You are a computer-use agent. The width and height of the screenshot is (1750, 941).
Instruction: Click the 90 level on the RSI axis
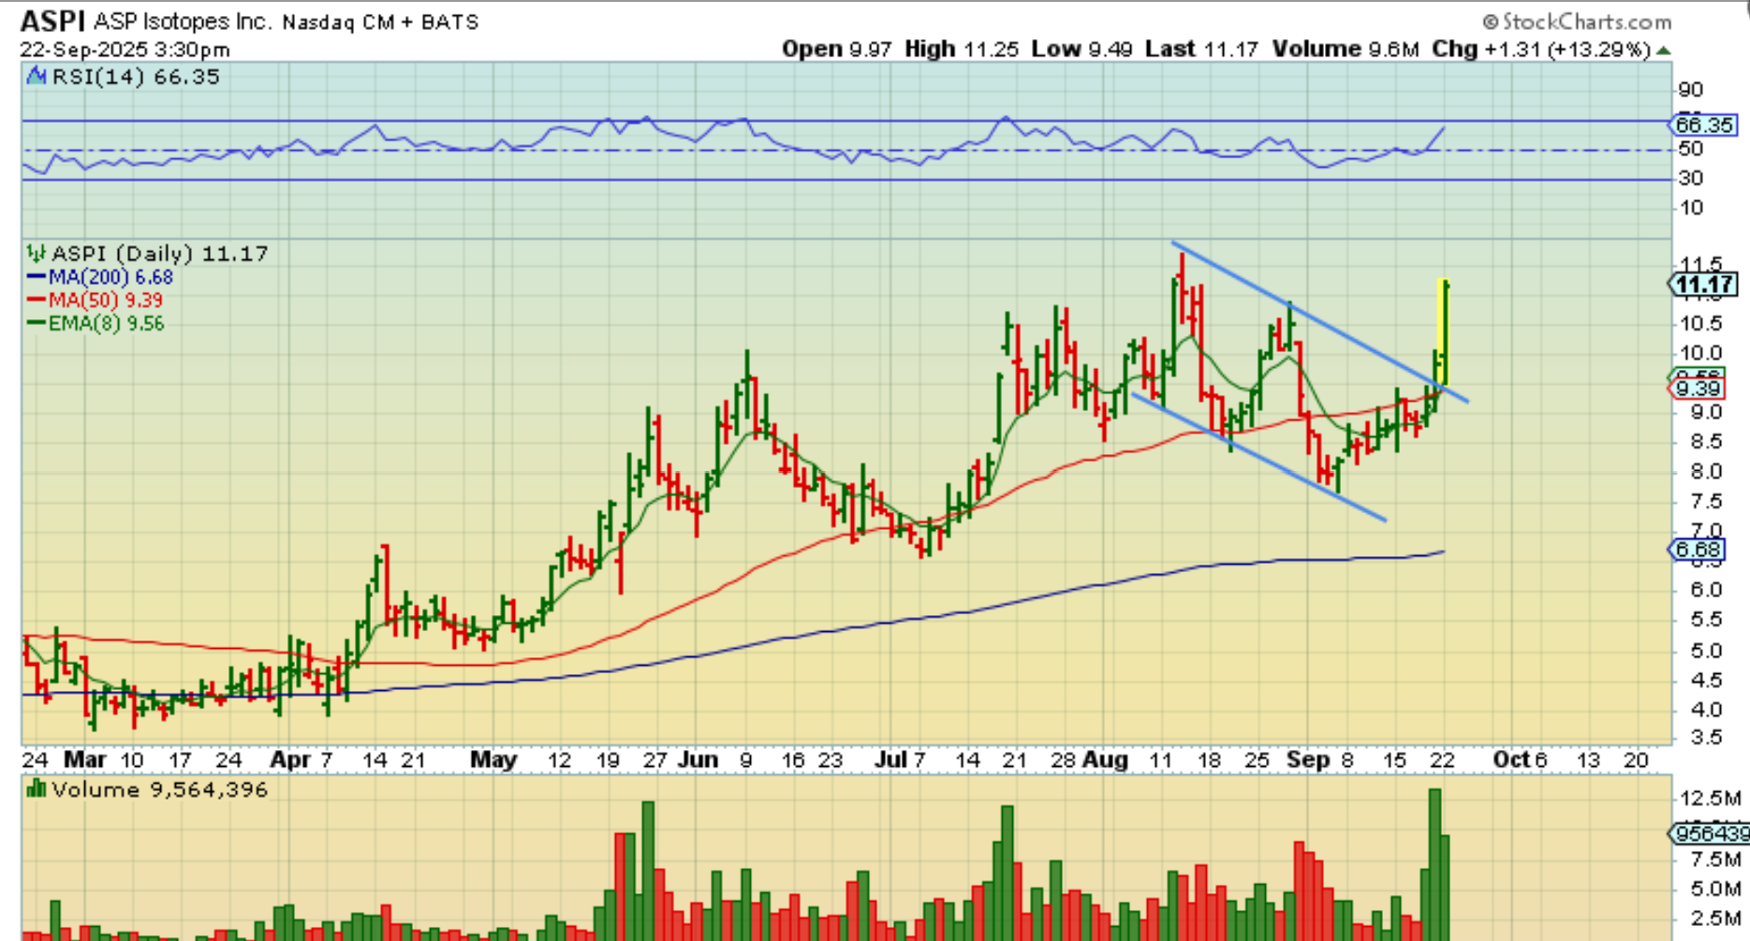pyautogui.click(x=1691, y=90)
